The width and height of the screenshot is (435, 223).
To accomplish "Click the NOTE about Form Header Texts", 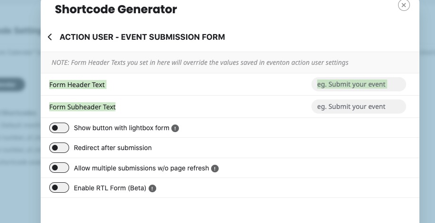I will point(200,62).
